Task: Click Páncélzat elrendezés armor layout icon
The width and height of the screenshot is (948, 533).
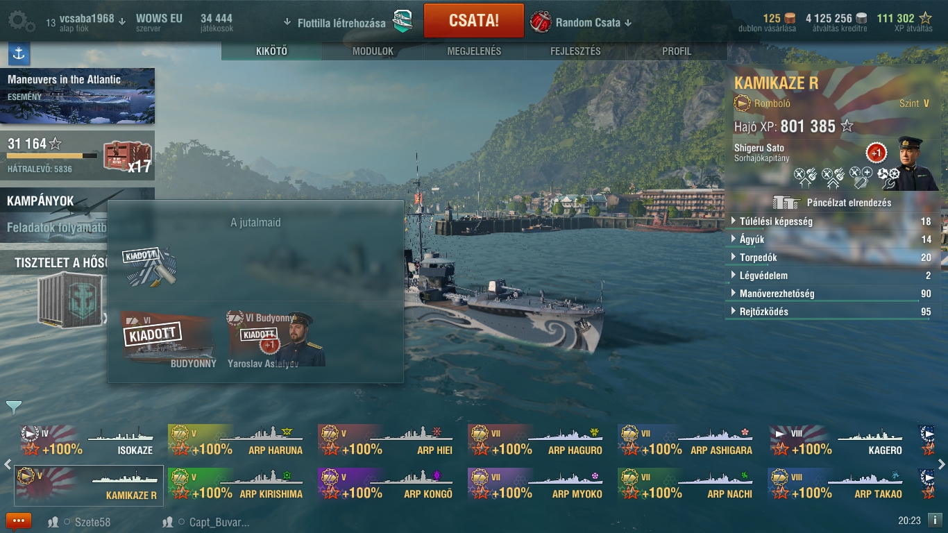Action: (786, 202)
